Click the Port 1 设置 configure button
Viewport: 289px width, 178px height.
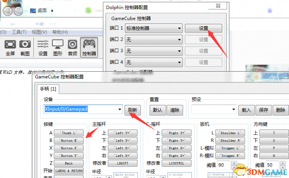203,28
